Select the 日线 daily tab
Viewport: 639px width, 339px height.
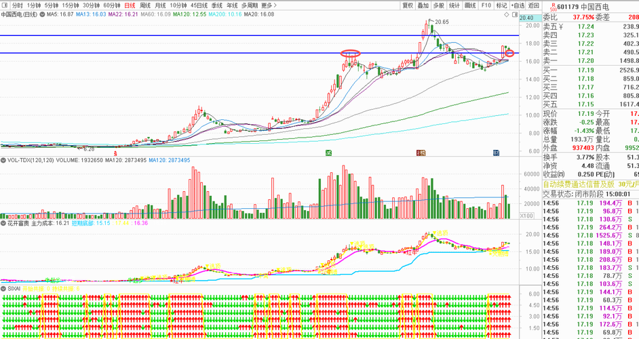click(x=130, y=5)
